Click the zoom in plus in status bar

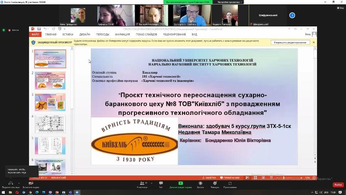301,178
